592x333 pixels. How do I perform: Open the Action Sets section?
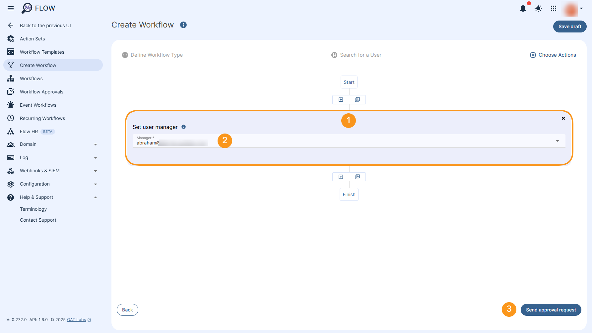tap(32, 38)
